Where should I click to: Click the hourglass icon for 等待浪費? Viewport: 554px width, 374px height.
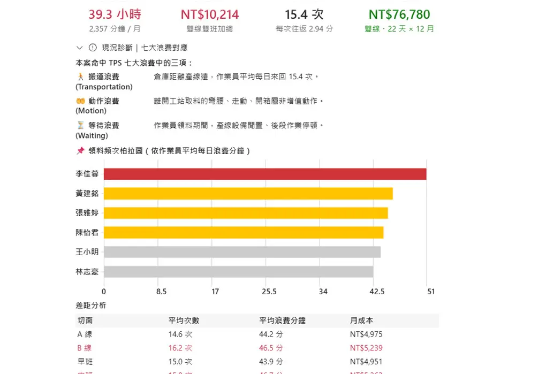coord(80,125)
